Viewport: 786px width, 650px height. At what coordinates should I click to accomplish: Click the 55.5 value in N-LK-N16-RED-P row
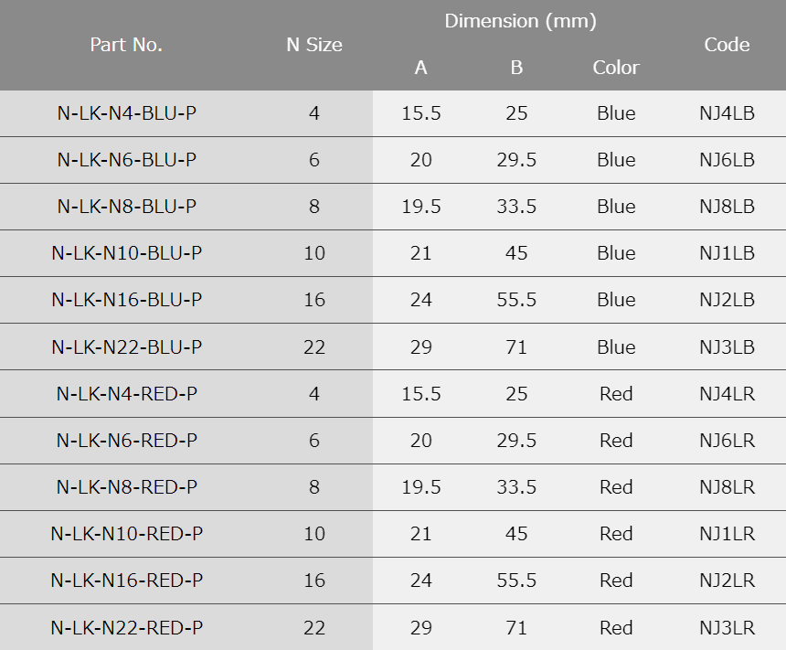click(x=516, y=581)
